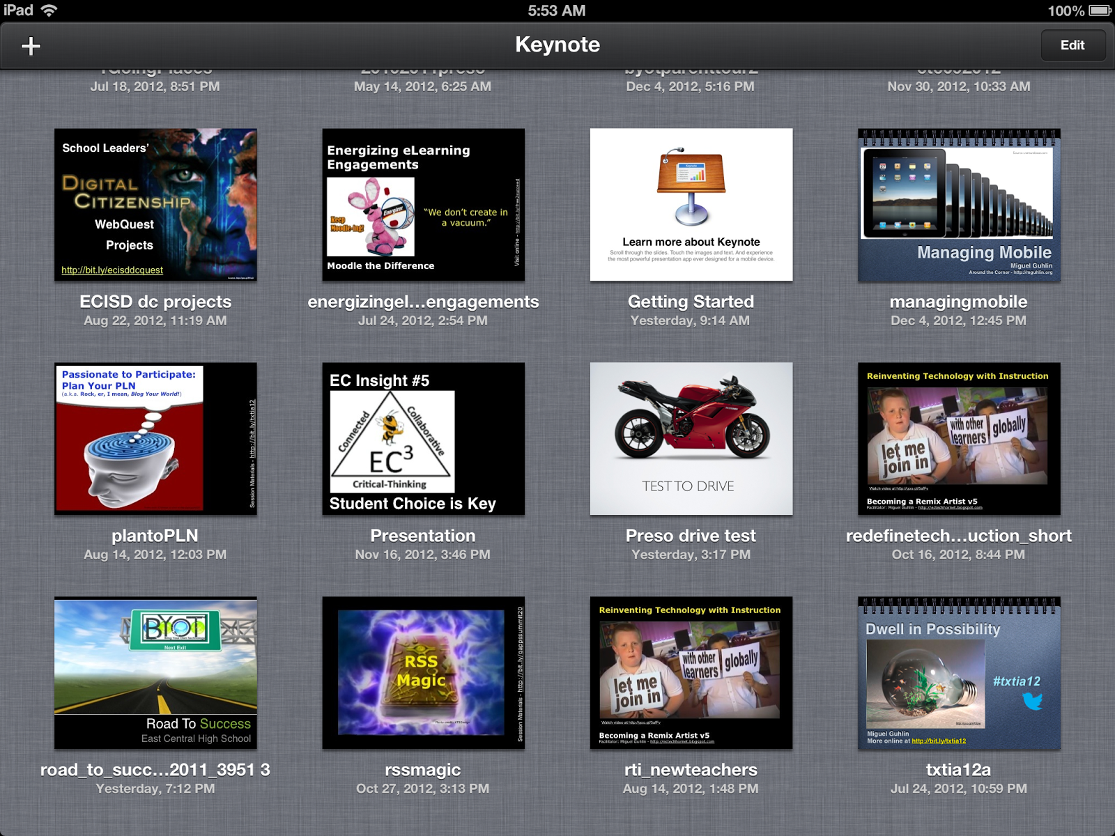Screen dimensions: 1115x836
Task: Tap the date "Jul 24, 2012, 2:54 PM"
Action: click(423, 320)
